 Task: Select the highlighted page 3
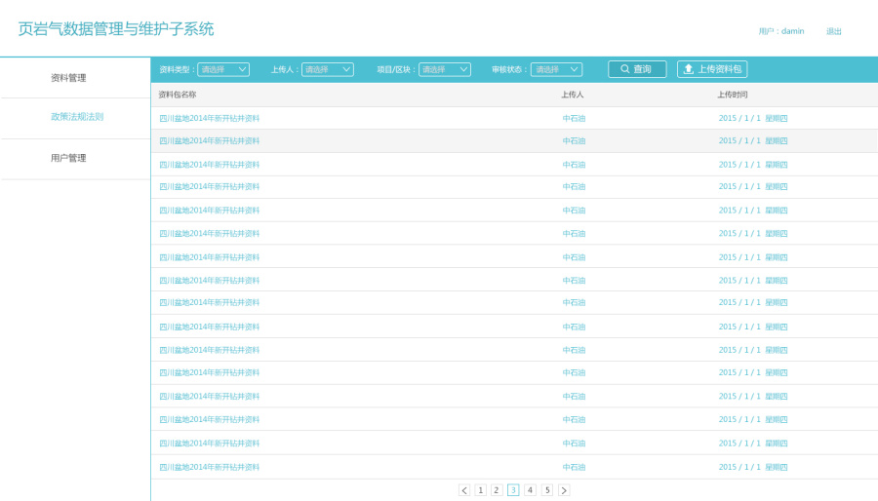tap(513, 490)
